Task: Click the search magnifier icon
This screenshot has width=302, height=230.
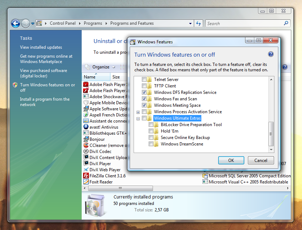Action: click(x=286, y=23)
